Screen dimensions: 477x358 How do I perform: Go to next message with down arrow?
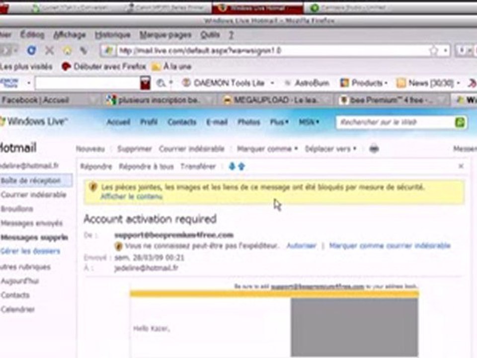click(232, 167)
